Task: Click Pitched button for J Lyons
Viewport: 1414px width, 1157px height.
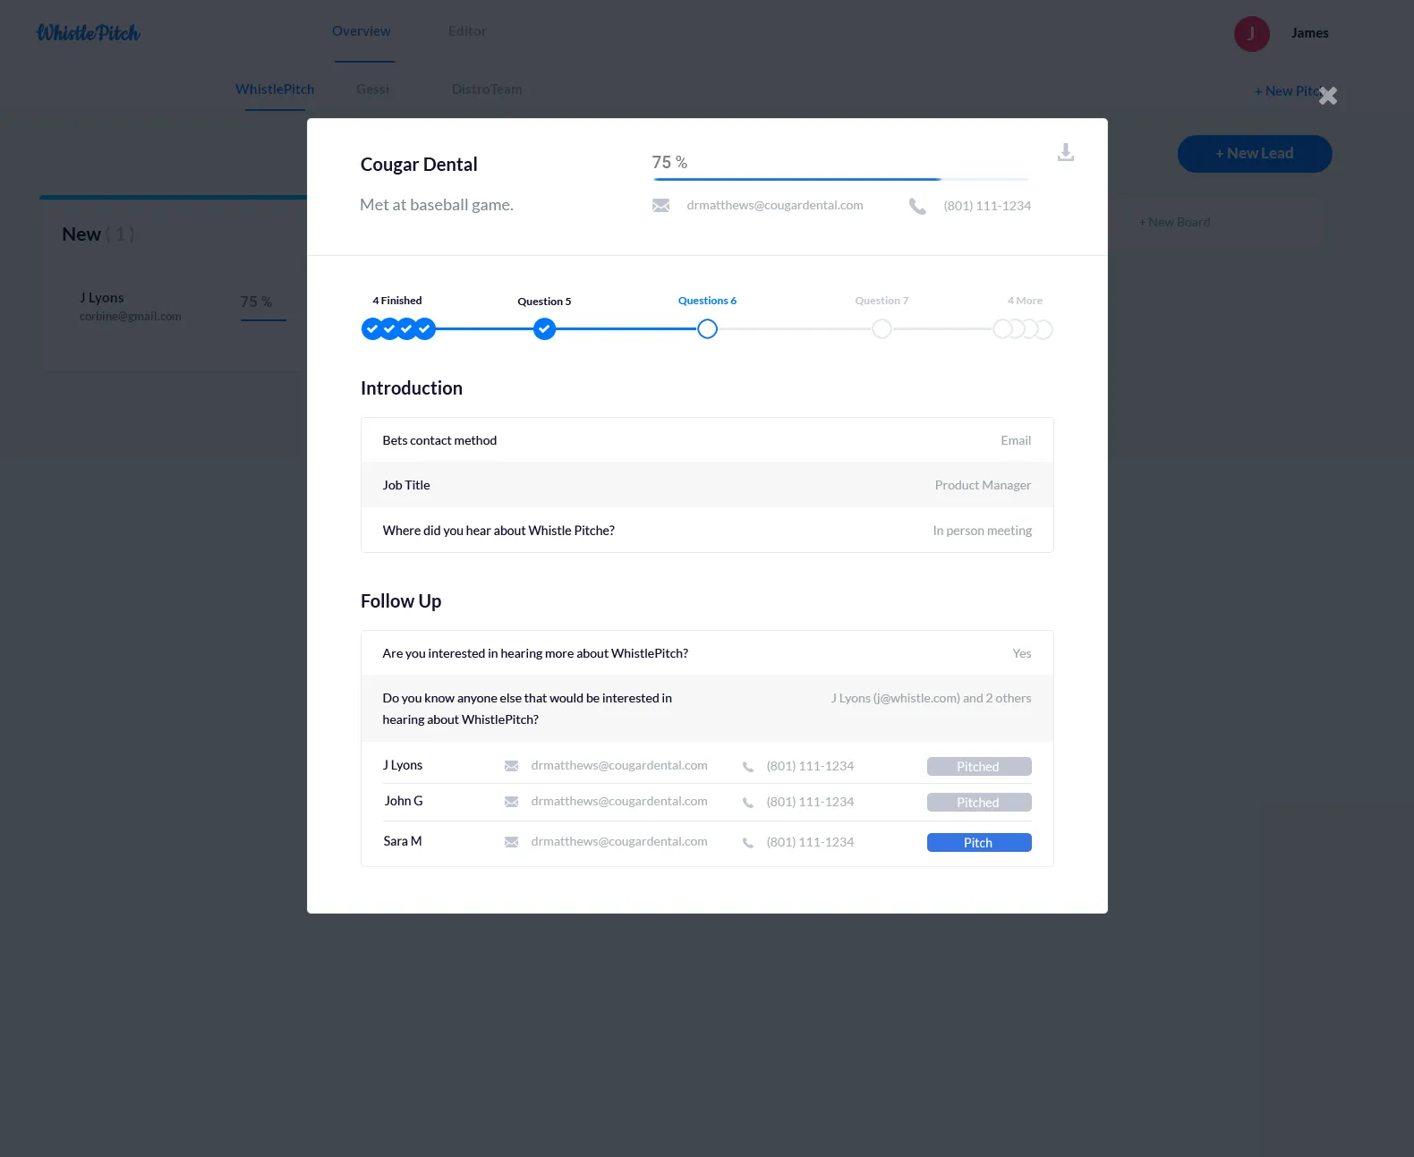Action: [979, 767]
